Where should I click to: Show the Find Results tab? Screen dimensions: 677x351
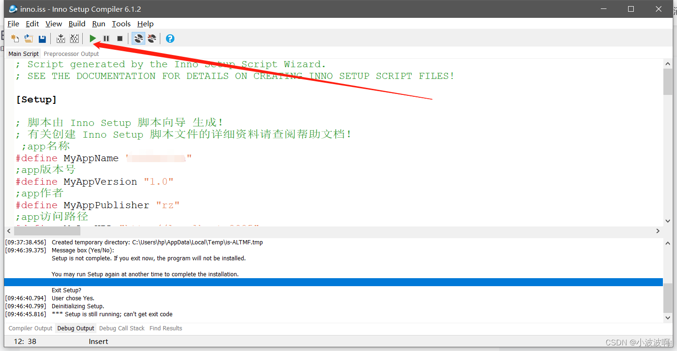[166, 328]
